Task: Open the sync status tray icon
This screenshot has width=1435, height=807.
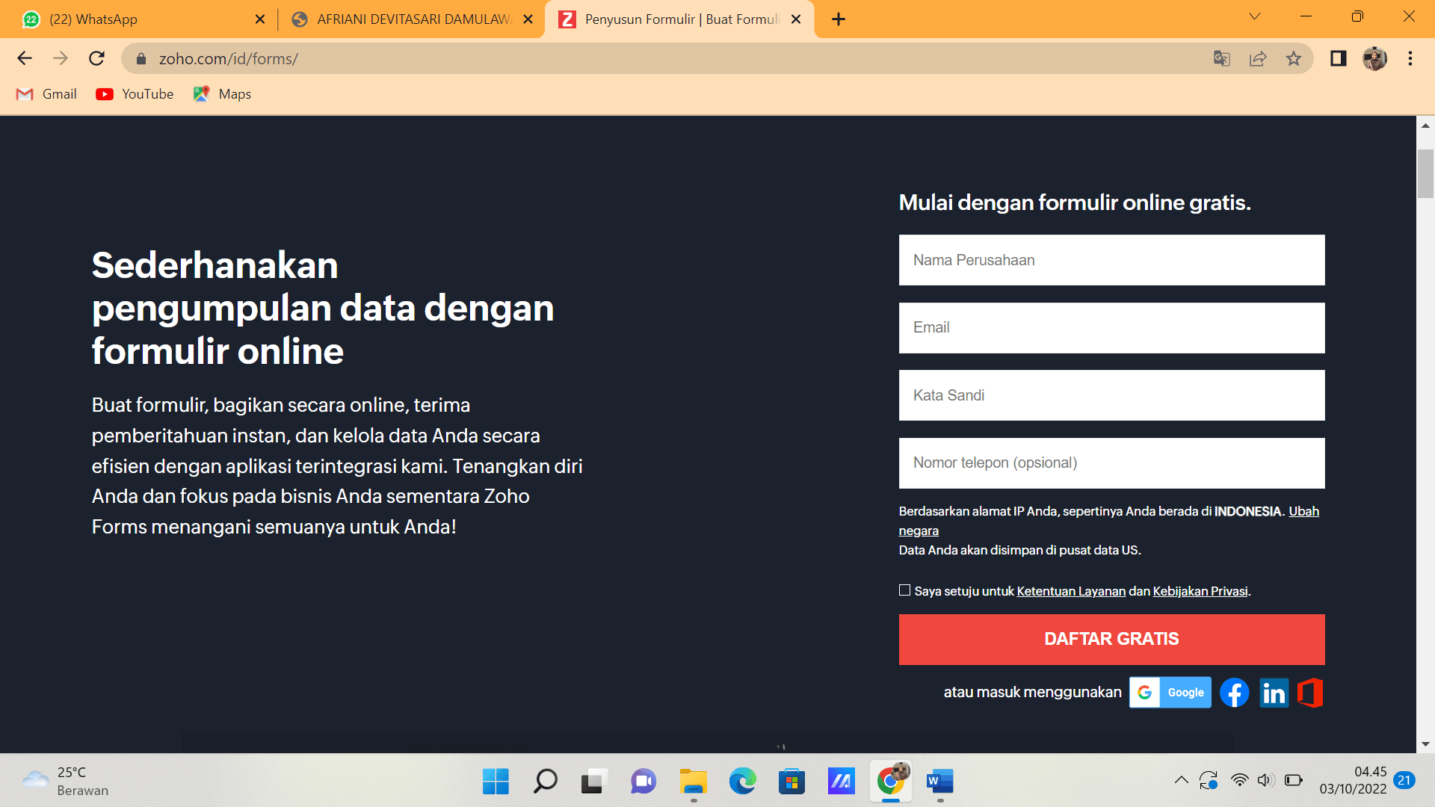Action: click(x=1209, y=780)
